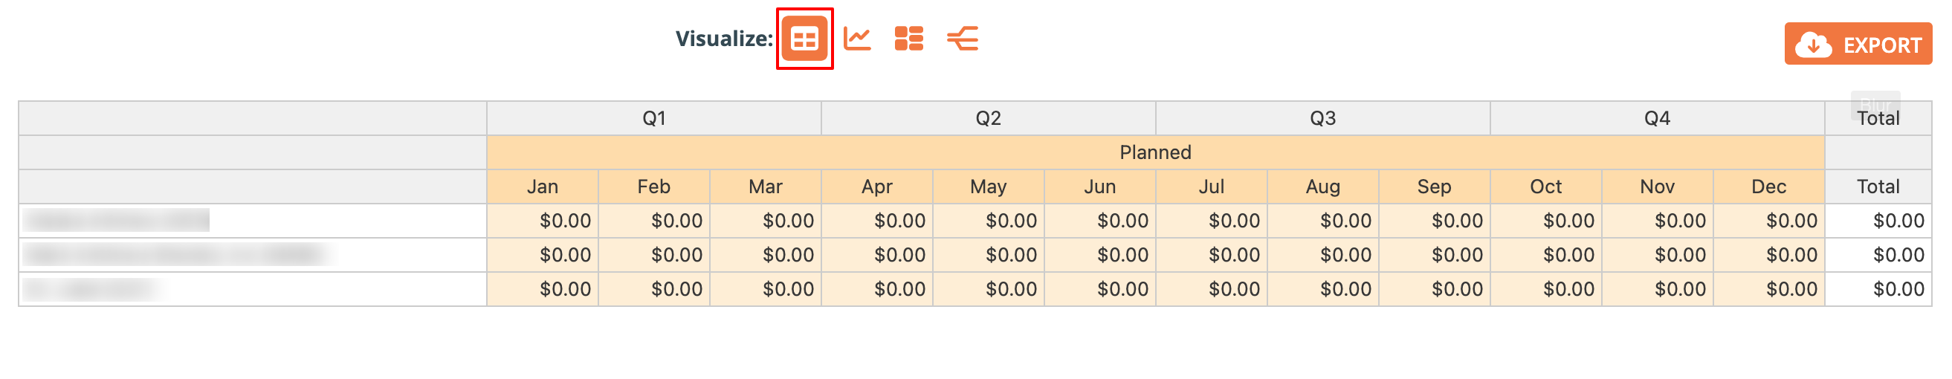Select the table view visualize icon
Screen dimensions: 1952x379
point(804,39)
